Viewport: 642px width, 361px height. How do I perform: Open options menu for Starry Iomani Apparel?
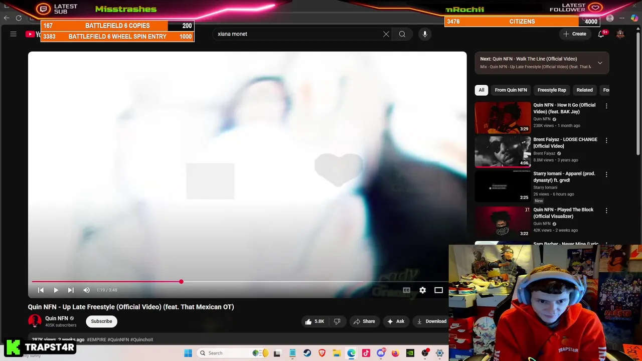[x=606, y=174]
